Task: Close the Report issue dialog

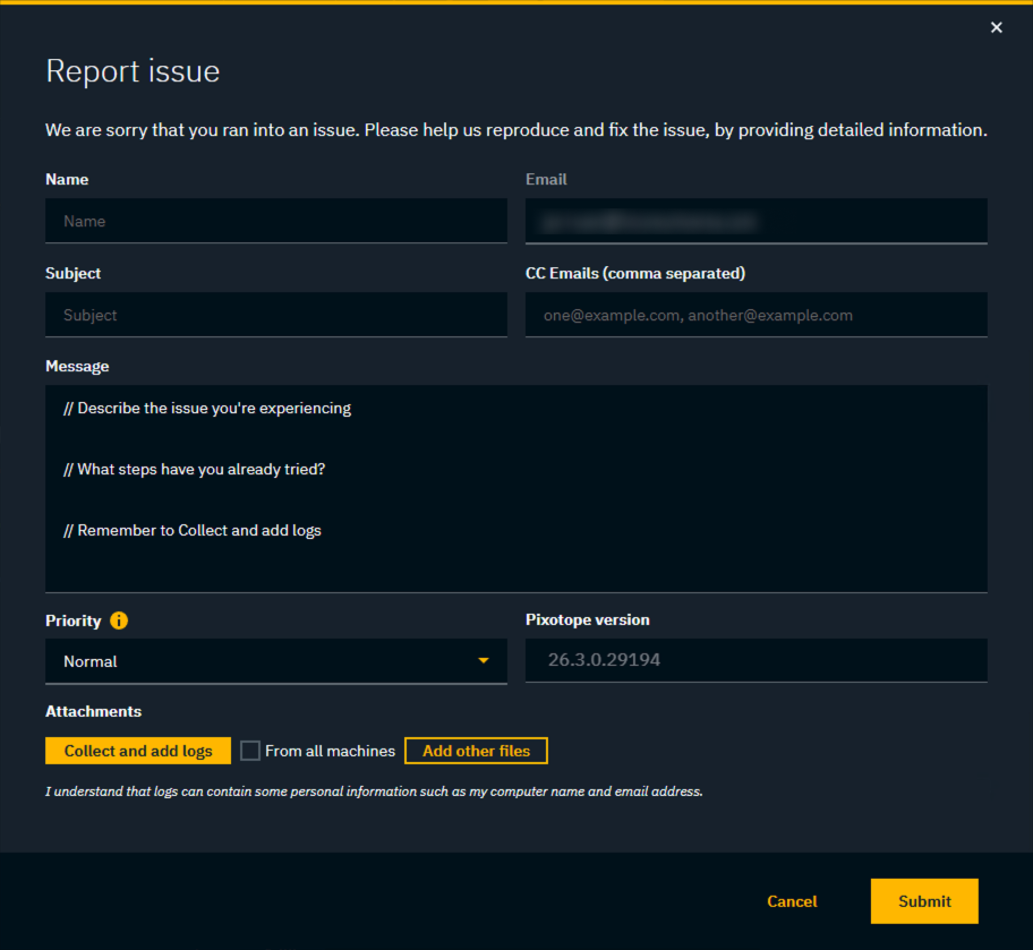Action: click(x=996, y=27)
